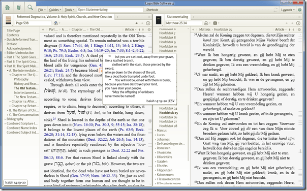The image size is (307, 191).
Task: Go to next article in Statenvertaling
Action: (x=293, y=29)
